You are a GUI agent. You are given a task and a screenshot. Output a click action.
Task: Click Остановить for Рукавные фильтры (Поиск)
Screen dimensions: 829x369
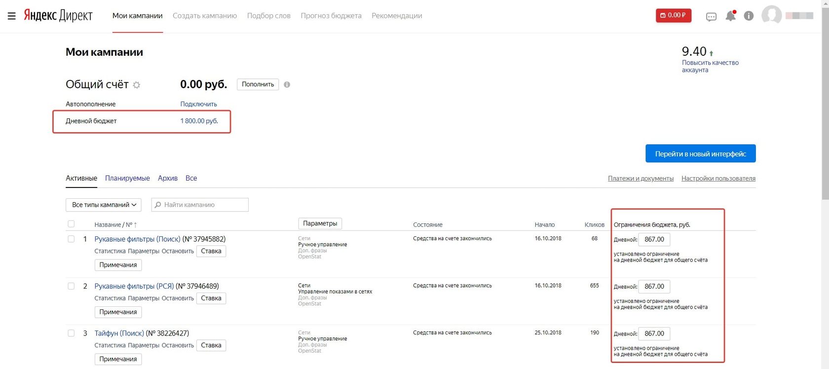[178, 251]
